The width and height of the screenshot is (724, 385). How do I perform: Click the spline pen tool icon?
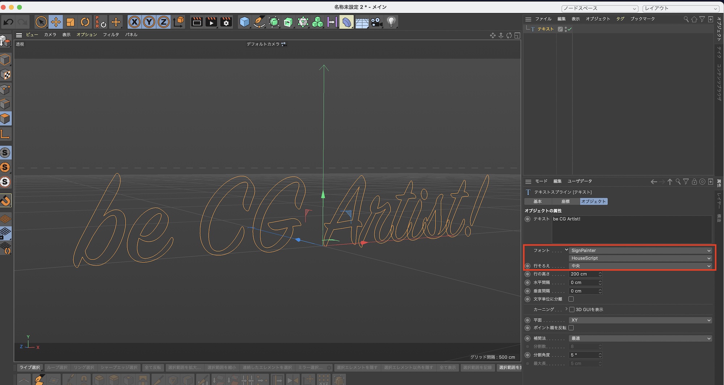[259, 22]
